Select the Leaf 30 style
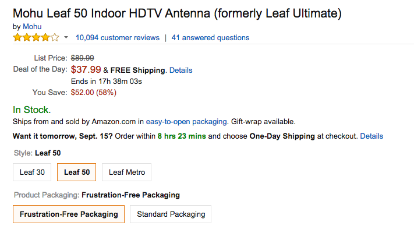Screen dimensions: 414x229 click(x=32, y=172)
